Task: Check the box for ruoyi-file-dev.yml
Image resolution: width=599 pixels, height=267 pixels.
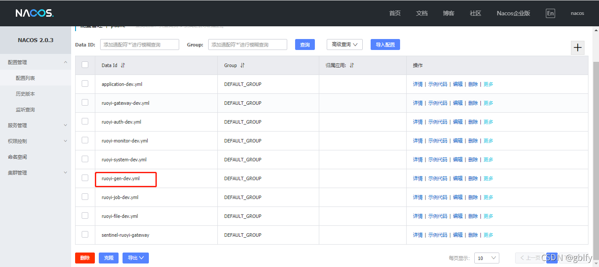Action: [85, 216]
